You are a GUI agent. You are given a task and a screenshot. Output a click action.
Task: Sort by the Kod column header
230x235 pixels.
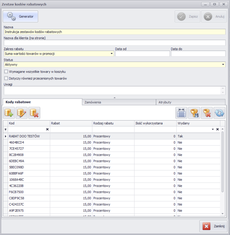tap(29, 123)
